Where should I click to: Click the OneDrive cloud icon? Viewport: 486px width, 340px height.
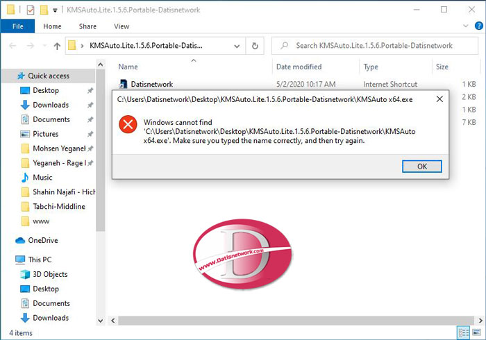[x=20, y=240]
